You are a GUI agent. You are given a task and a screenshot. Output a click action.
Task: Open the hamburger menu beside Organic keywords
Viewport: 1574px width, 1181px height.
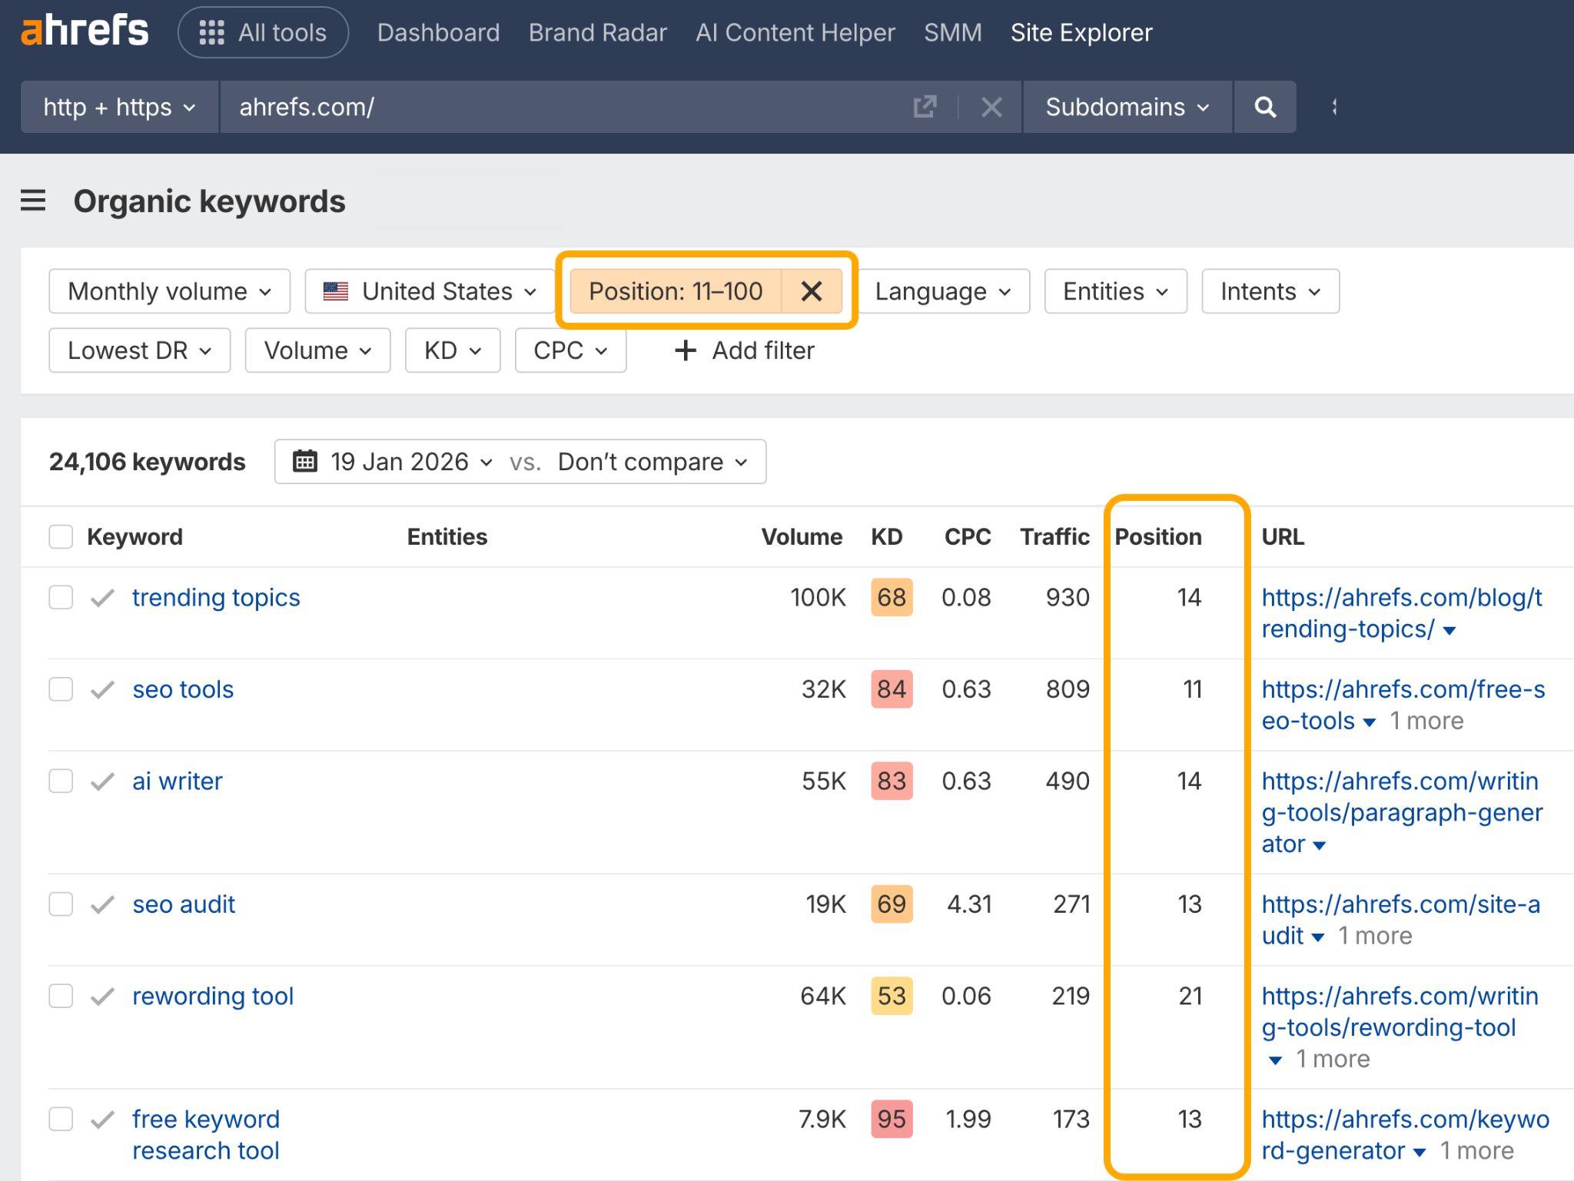[x=32, y=201]
